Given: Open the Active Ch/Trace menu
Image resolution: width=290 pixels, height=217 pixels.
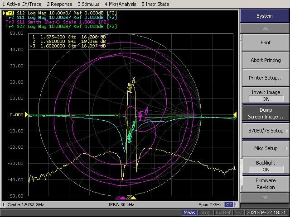Looking at the screenshot, I should coord(22,4).
